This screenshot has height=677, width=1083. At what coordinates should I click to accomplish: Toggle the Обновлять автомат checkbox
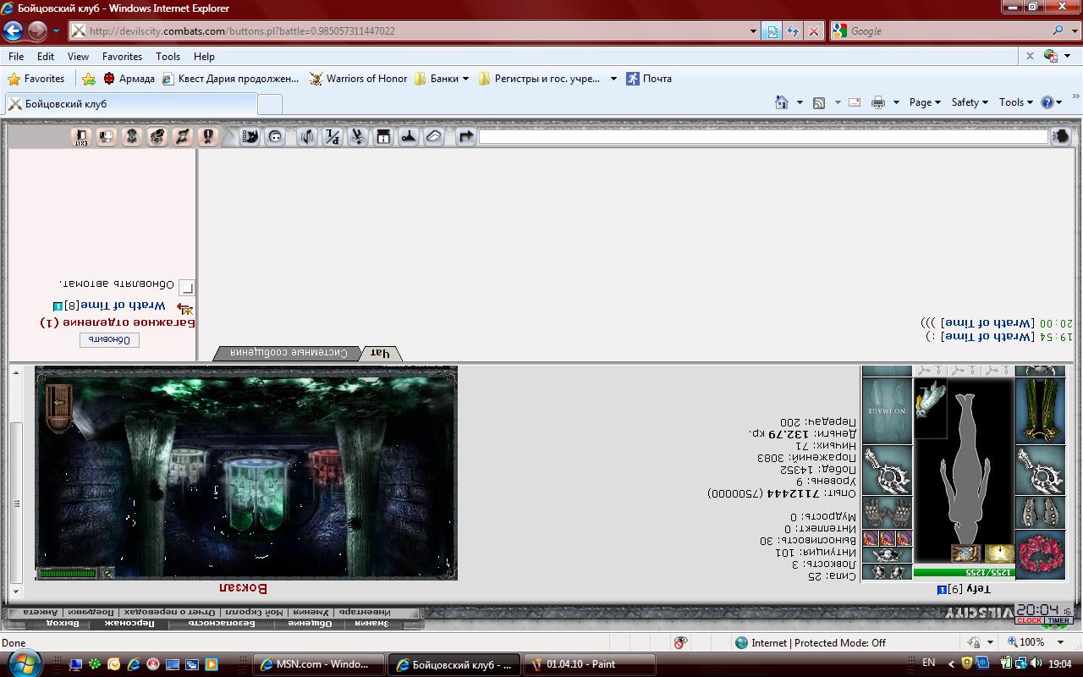[x=187, y=287]
